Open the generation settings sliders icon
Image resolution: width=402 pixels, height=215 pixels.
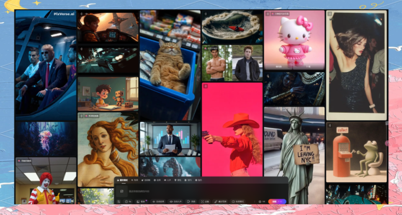coord(119,202)
